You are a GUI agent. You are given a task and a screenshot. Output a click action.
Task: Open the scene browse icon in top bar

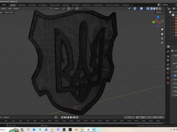click(159, 5)
